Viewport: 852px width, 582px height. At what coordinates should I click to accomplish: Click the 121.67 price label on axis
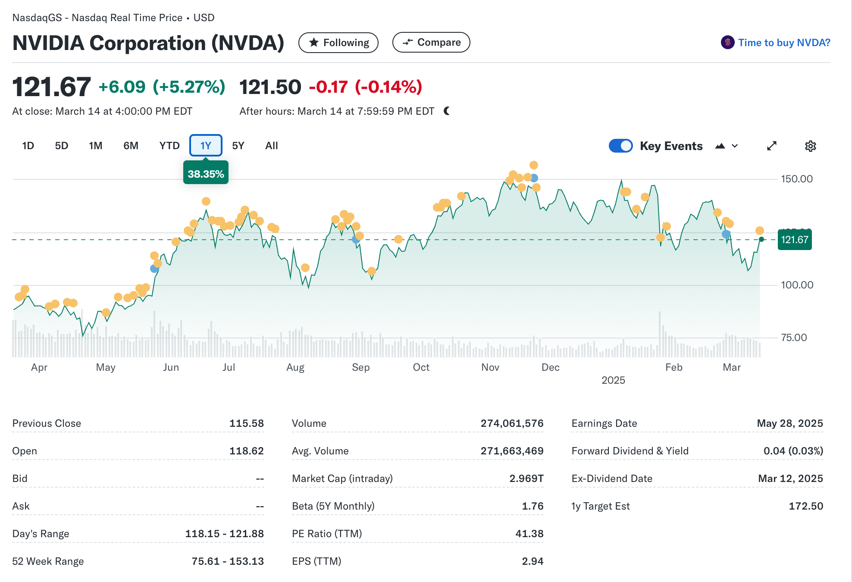(x=794, y=240)
